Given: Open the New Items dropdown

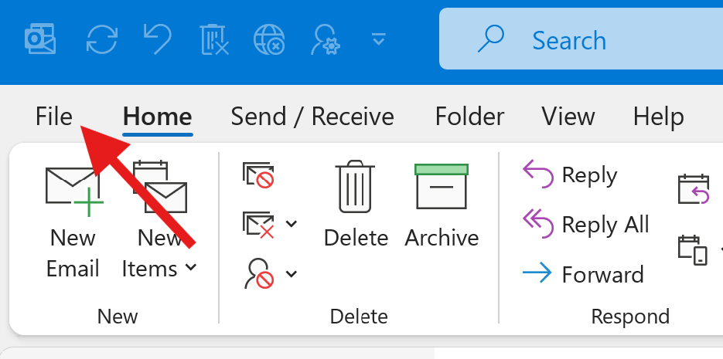Looking at the screenshot, I should pos(159,221).
